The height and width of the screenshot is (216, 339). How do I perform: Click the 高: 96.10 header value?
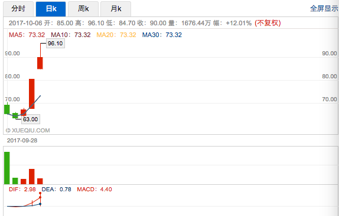[90, 23]
